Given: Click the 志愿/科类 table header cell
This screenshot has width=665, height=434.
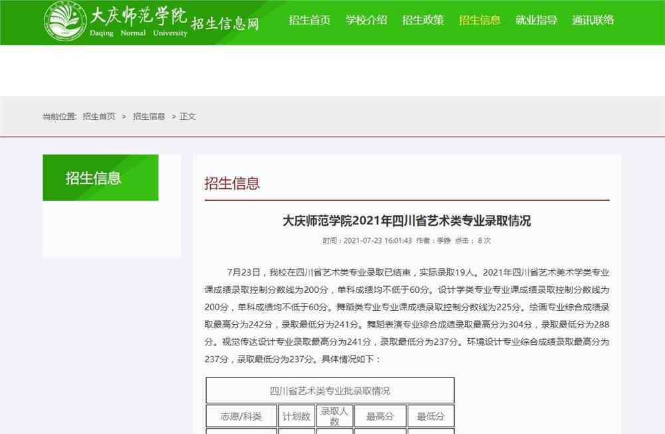Looking at the screenshot, I should [241, 416].
